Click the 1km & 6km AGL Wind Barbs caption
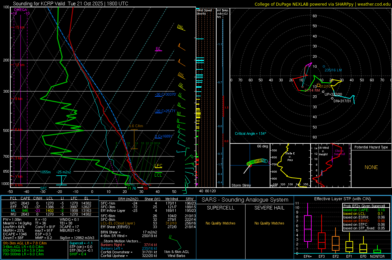Viewport: 392px width, 260px height. pos(176,254)
